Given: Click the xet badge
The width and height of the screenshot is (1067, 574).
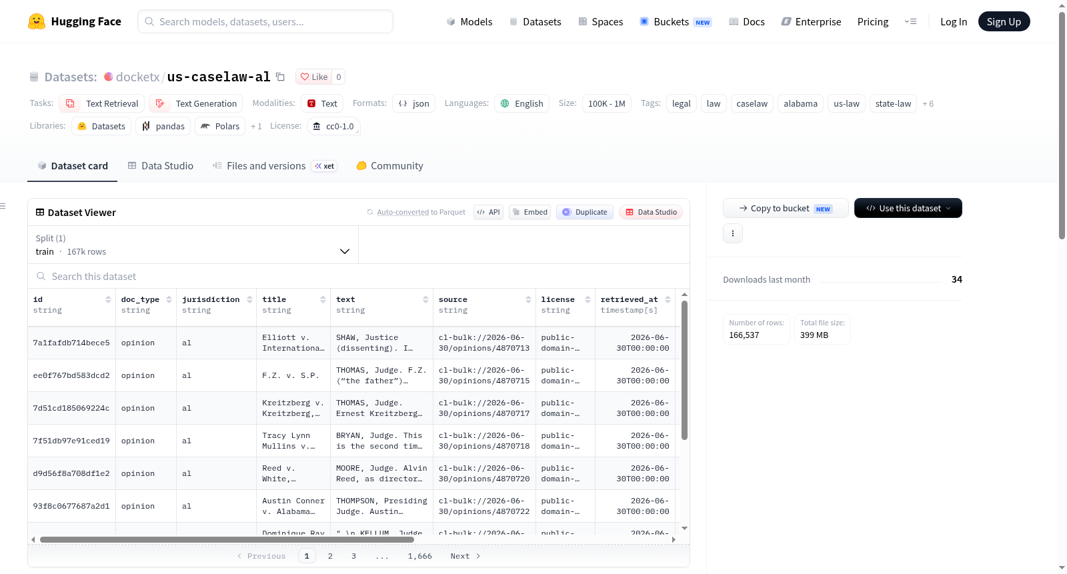Looking at the screenshot, I should 325,166.
